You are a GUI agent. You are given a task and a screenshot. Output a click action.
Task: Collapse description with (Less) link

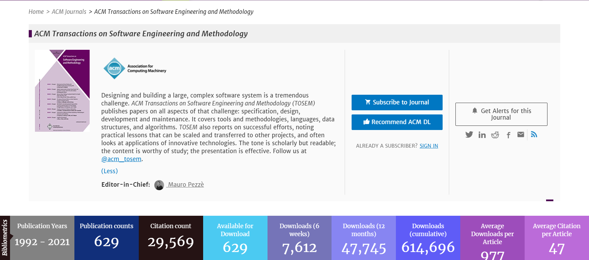point(109,171)
